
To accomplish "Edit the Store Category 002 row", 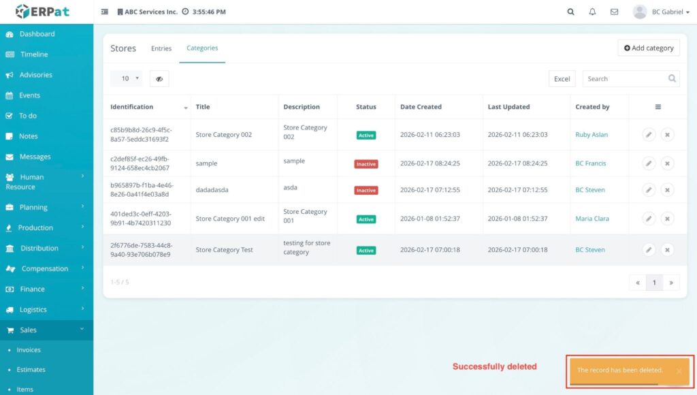I will click(x=649, y=135).
